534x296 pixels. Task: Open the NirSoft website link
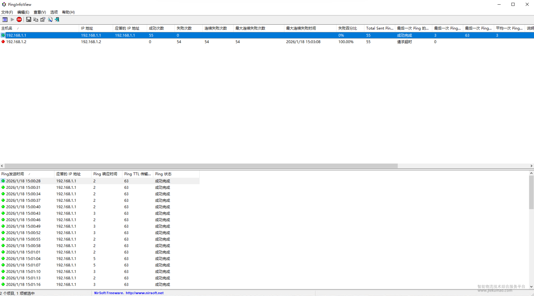point(145,293)
